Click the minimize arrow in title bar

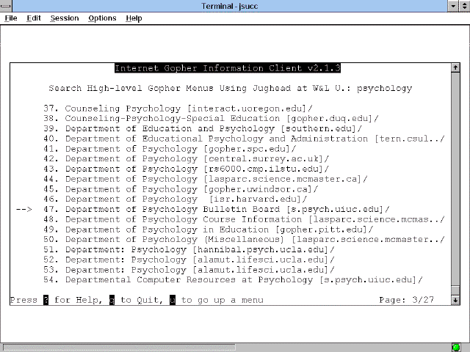pos(453,6)
